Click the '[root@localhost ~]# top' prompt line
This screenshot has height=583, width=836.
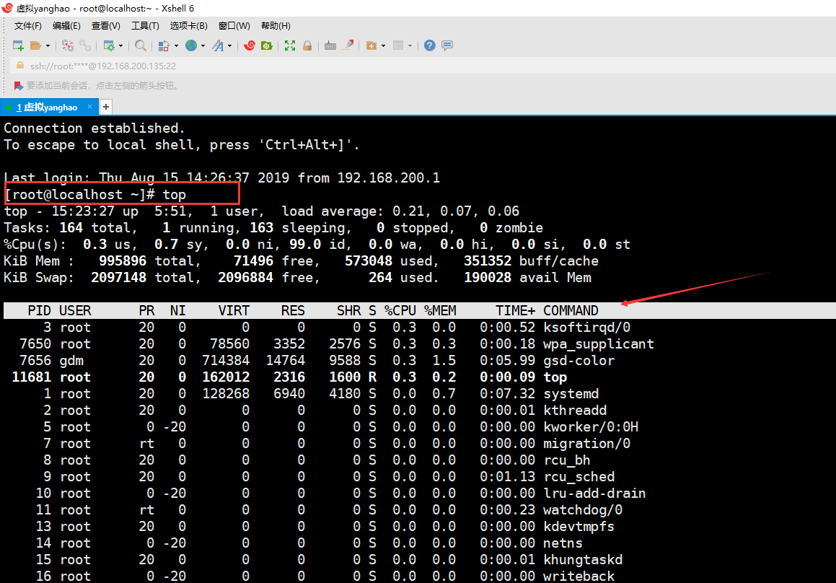[95, 195]
